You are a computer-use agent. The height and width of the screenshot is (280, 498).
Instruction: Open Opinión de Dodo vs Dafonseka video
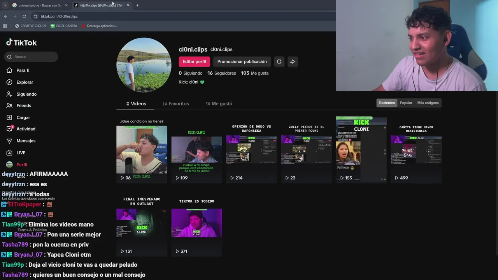(x=251, y=150)
